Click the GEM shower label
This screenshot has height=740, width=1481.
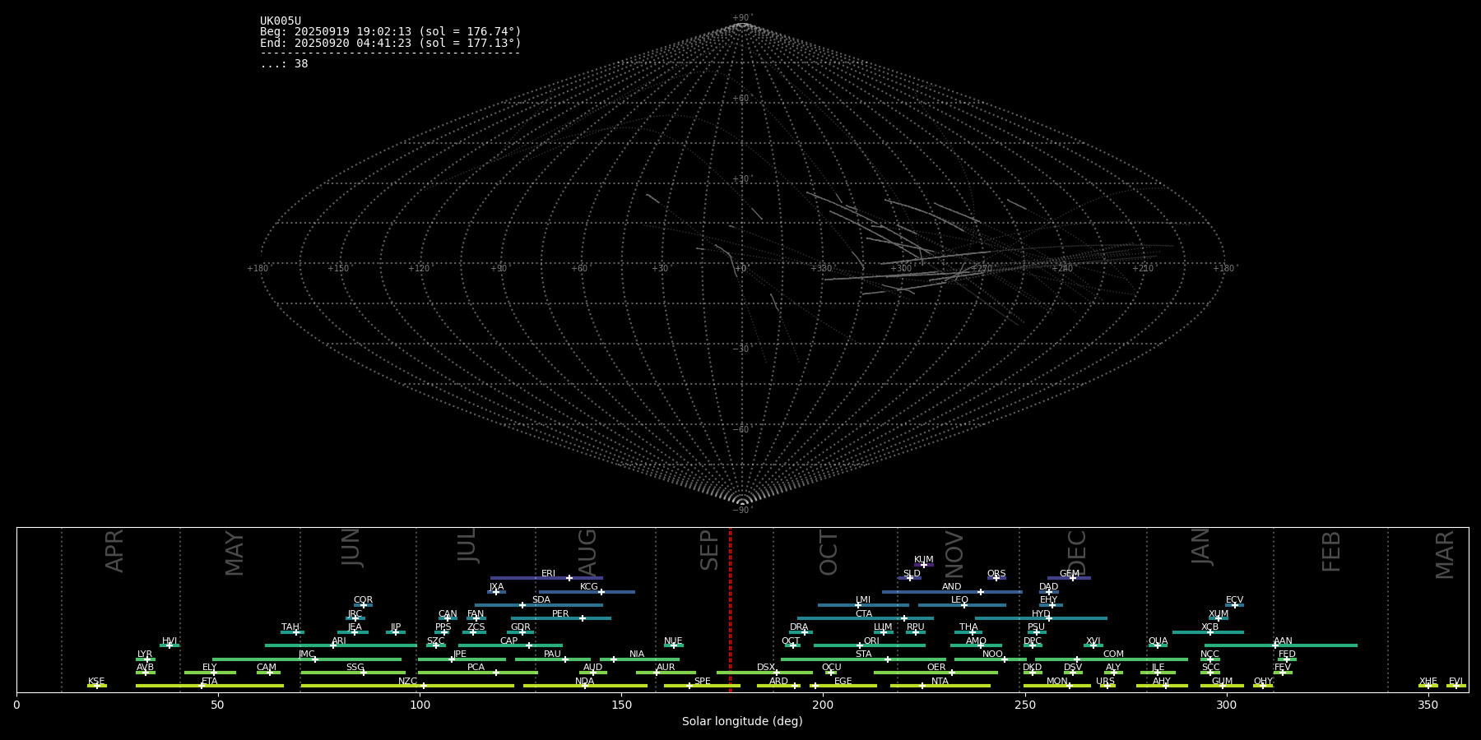(x=1070, y=574)
